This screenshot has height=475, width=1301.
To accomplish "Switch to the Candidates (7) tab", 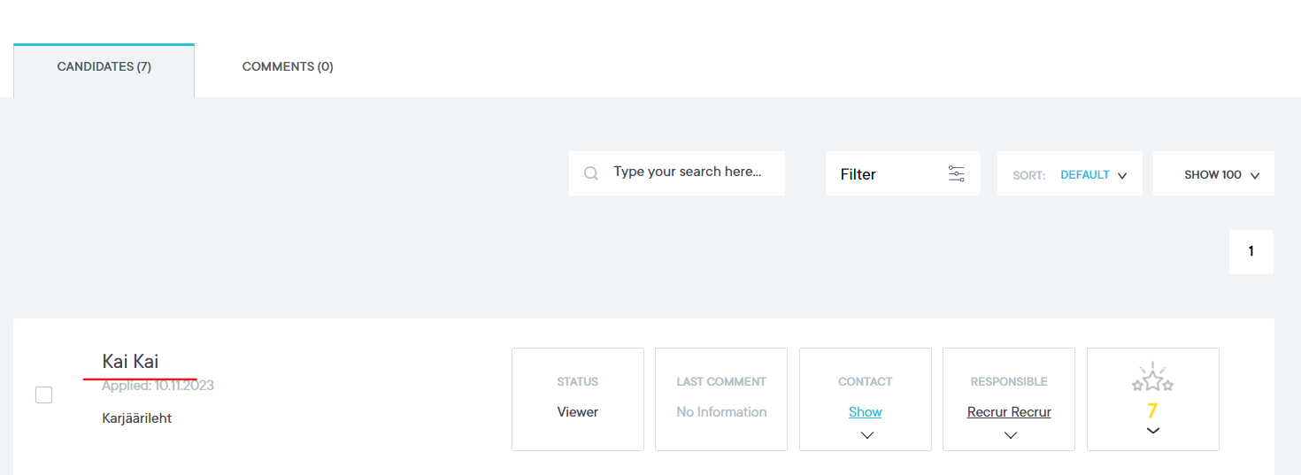I will tap(104, 67).
